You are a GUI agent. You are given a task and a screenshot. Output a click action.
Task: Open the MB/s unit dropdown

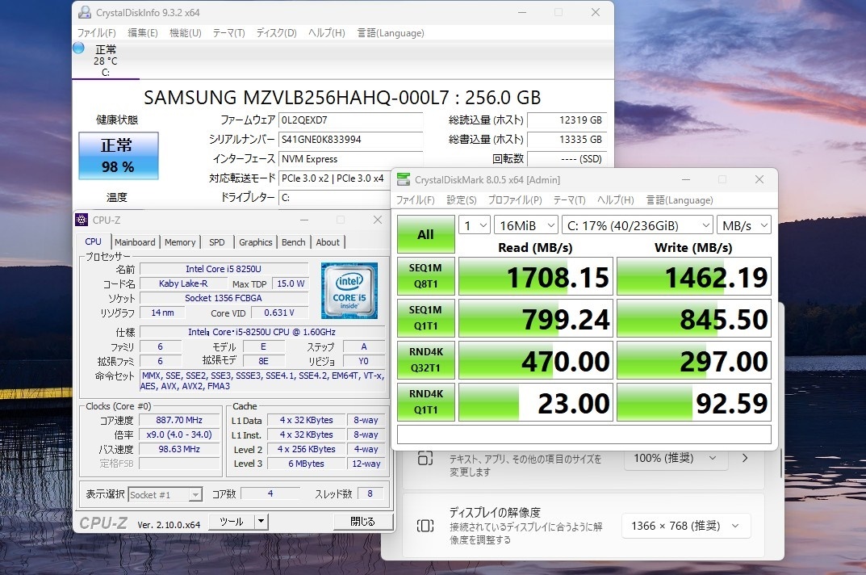tap(744, 225)
